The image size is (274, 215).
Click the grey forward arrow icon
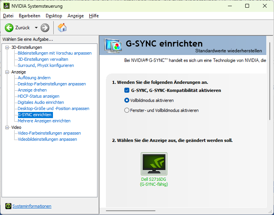(x=45, y=28)
